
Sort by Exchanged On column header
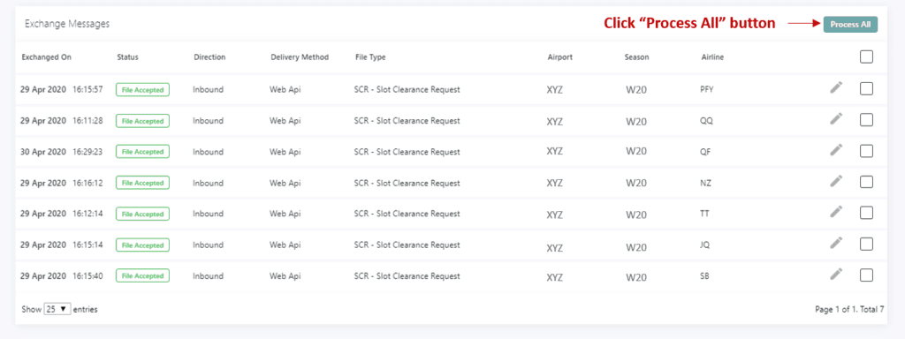pos(46,57)
